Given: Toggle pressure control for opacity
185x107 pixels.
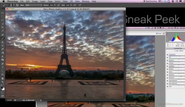Looking at the screenshot, I should tap(58, 5).
